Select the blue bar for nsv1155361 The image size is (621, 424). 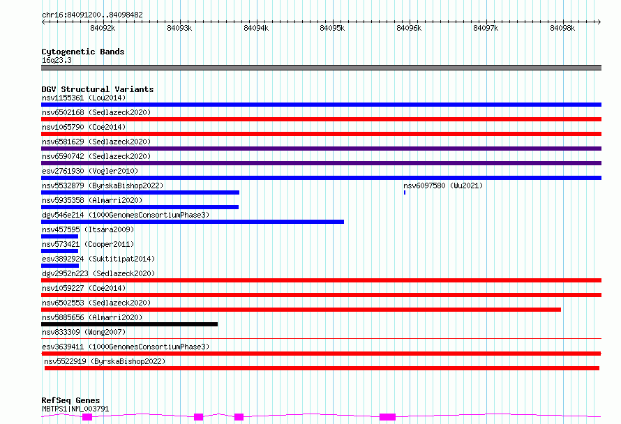pyautogui.click(x=321, y=105)
